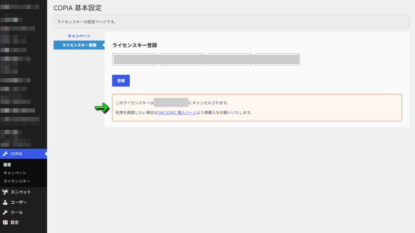Open キャンペーン submenu under COPIA

15,173
